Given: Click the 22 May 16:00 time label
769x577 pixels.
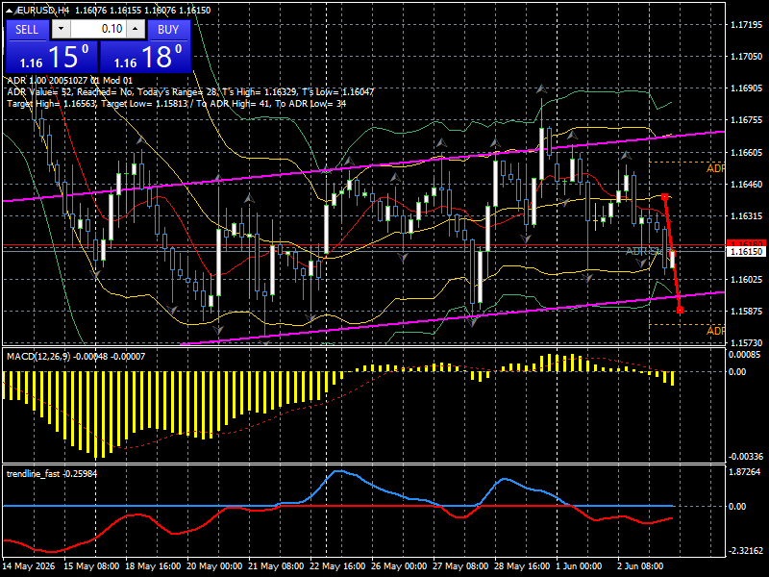Looking at the screenshot, I should (338, 566).
